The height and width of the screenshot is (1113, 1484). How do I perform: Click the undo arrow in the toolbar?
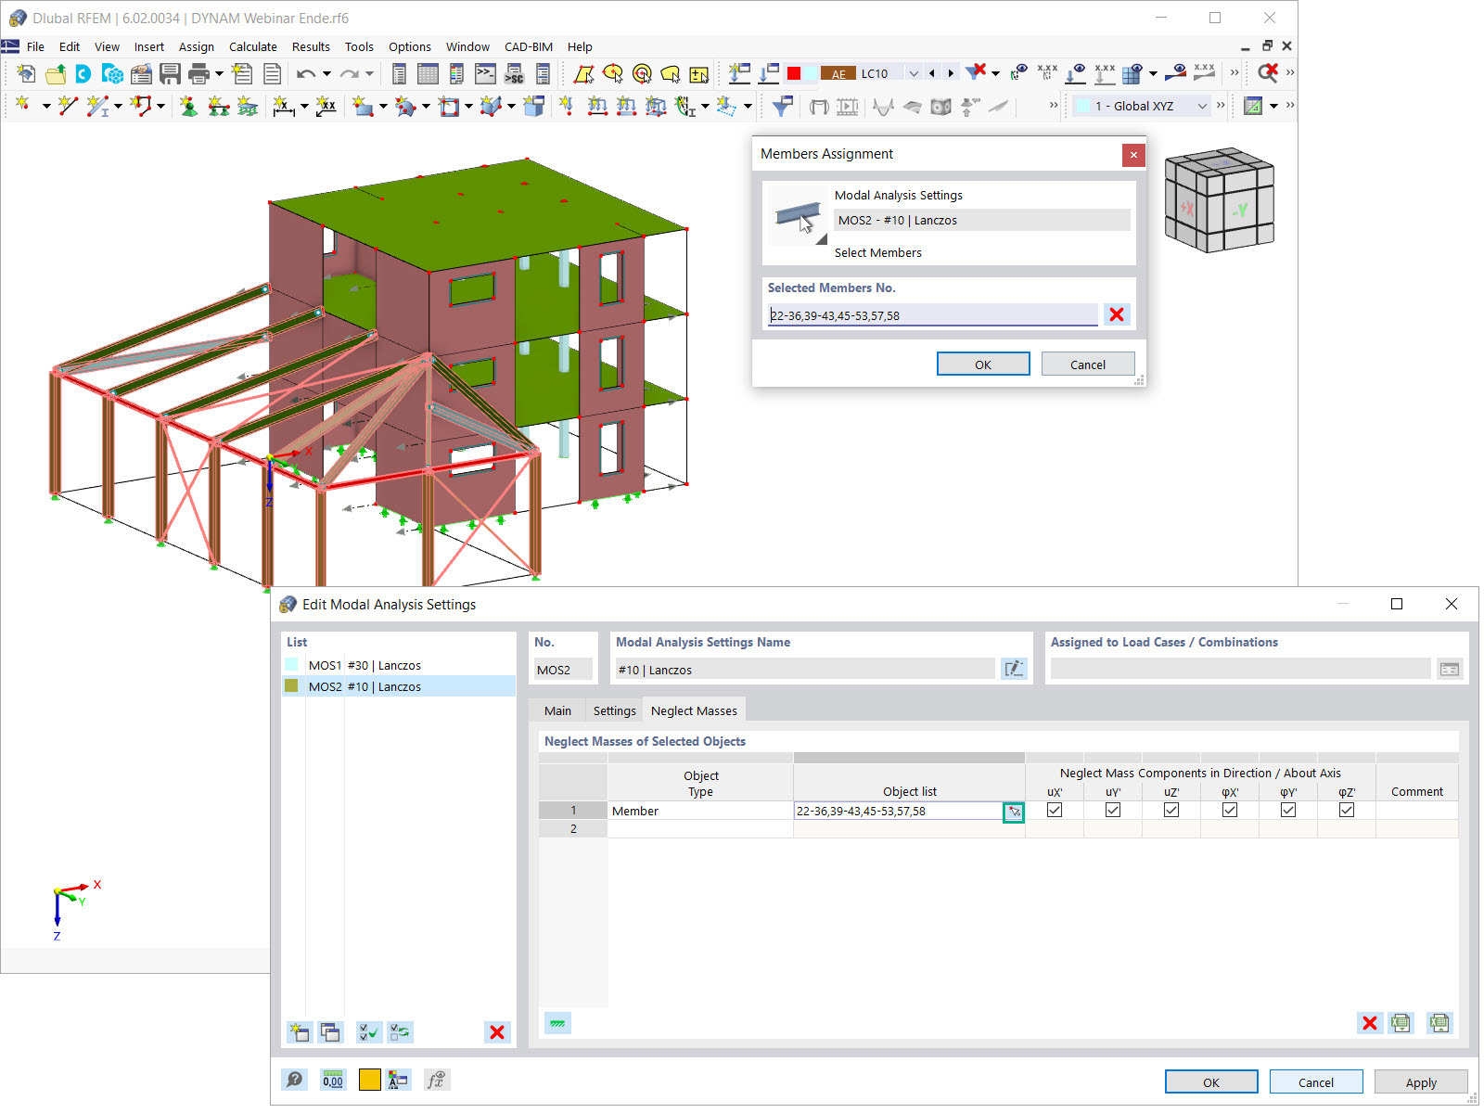click(306, 73)
